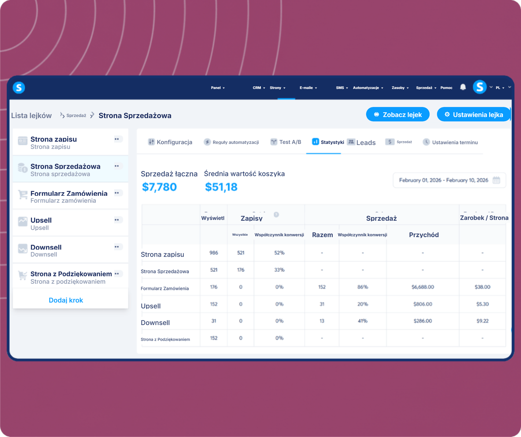Viewport: 521px width, 437px height.
Task: Click the Zobacz lejek button
Action: coord(398,114)
